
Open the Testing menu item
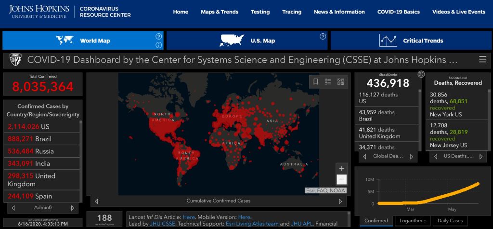(260, 12)
